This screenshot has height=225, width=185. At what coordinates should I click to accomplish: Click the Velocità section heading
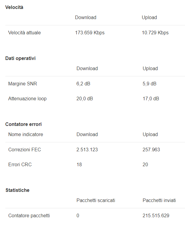(x=14, y=7)
